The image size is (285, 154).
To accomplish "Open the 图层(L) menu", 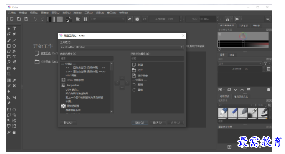I will (x=56, y=13).
